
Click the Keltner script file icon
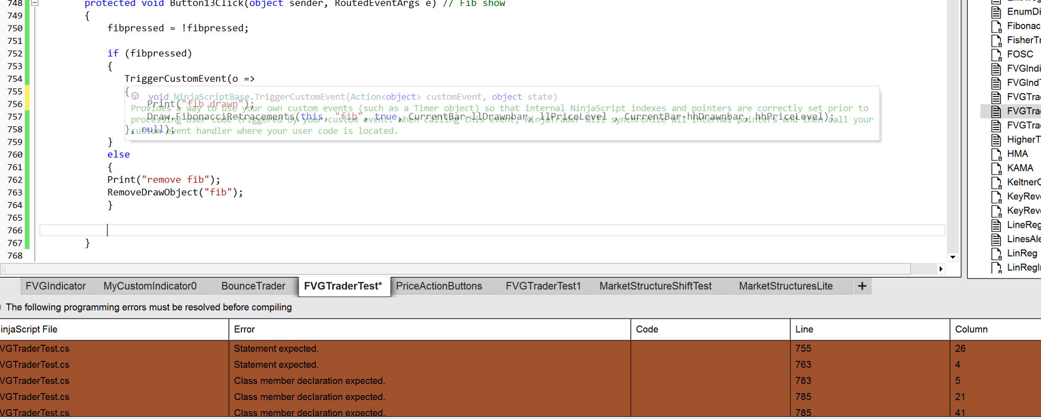pos(996,182)
